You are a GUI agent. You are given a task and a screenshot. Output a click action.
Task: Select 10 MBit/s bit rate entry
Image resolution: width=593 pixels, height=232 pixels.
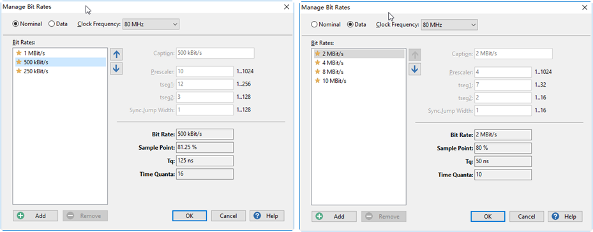click(359, 81)
